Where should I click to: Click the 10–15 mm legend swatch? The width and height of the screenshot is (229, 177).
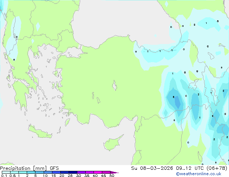pyautogui.click(x=48, y=172)
